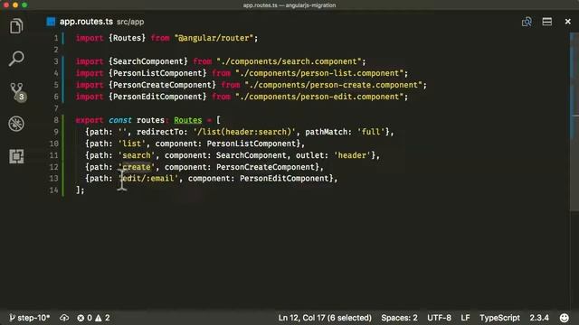The width and height of the screenshot is (579, 325).
Task: Click PersonListComponent on line 10
Action: pyautogui.click(x=252, y=144)
